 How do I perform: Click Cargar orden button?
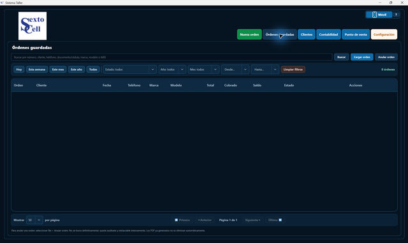pyautogui.click(x=361, y=57)
